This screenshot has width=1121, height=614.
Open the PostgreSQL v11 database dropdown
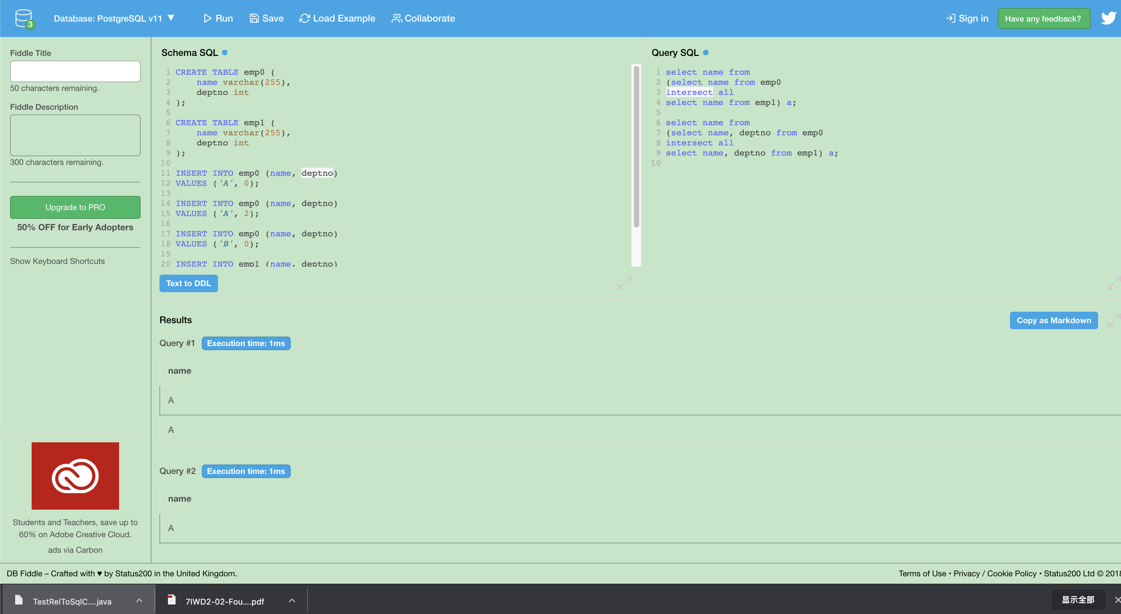coord(114,18)
